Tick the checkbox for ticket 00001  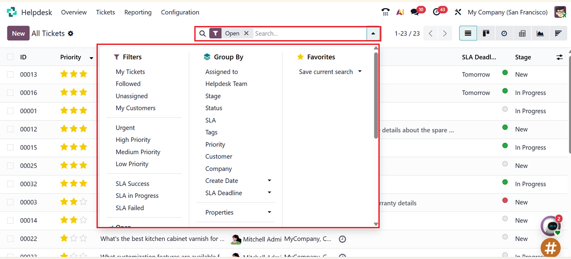click(x=10, y=111)
